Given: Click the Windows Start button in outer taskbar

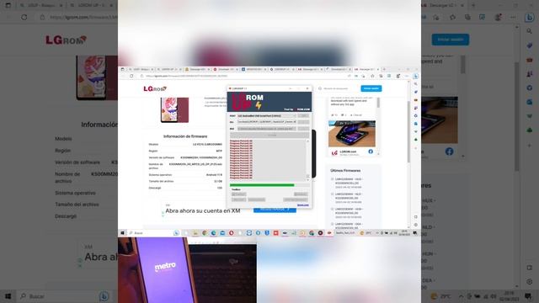Looking at the screenshot, I should pos(8,296).
